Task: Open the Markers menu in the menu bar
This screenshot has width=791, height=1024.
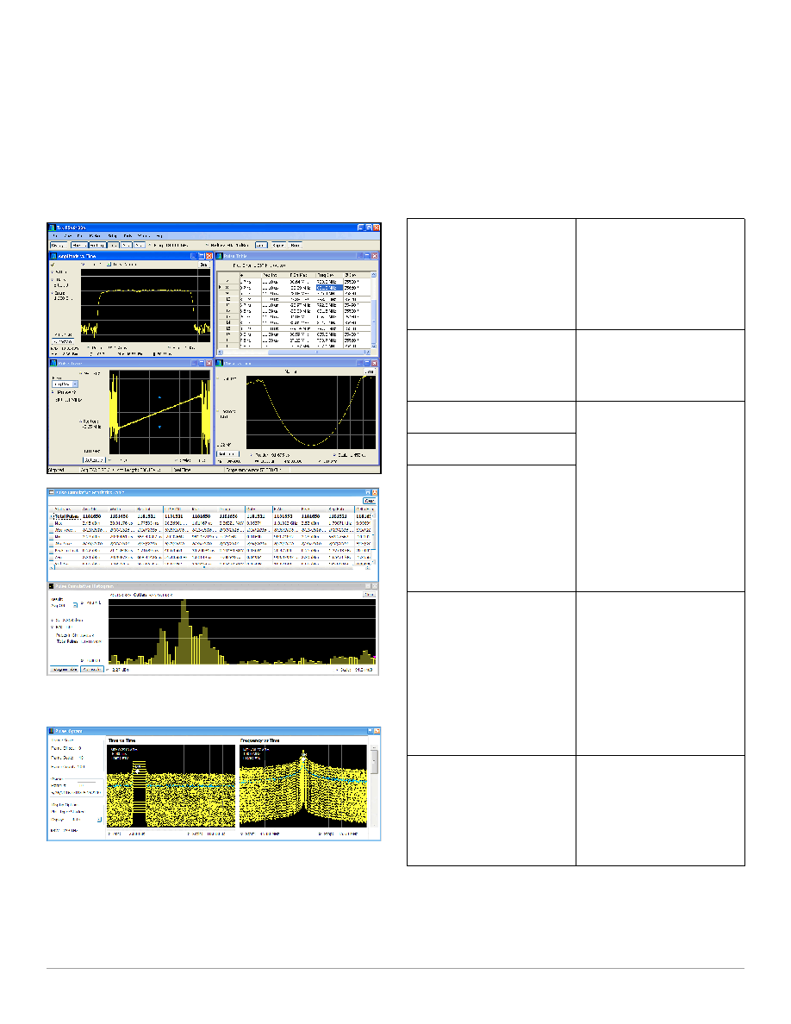Action: [x=95, y=236]
